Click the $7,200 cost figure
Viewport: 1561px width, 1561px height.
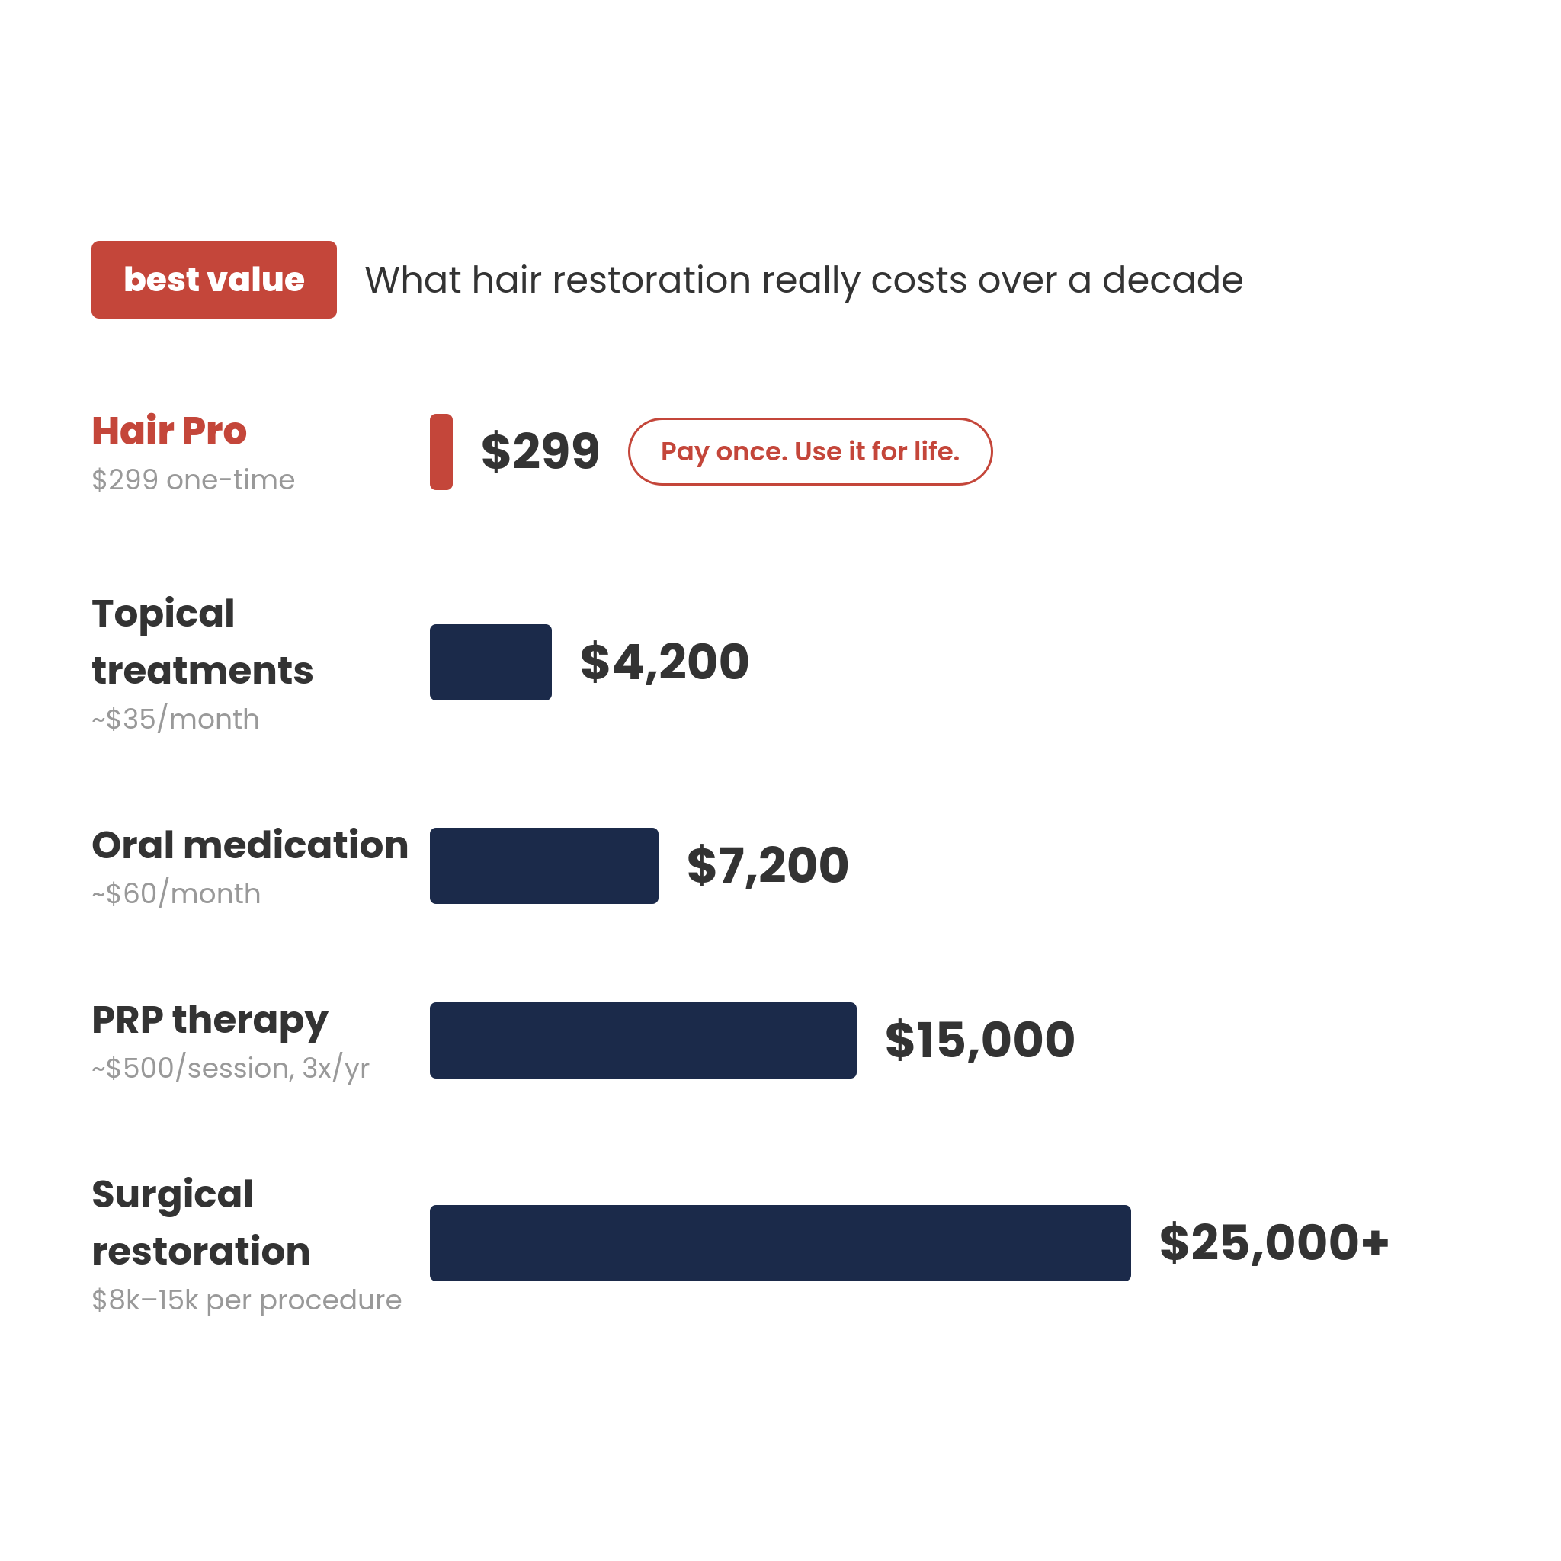point(768,865)
